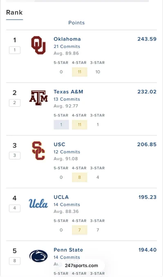Click the Penn State lion logo

pos(38,256)
